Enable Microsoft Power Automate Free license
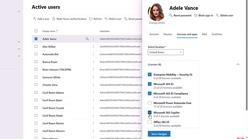The image size is (248, 139). click(150, 103)
